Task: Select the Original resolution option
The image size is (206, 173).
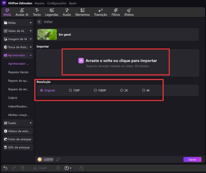Action: 42,90
